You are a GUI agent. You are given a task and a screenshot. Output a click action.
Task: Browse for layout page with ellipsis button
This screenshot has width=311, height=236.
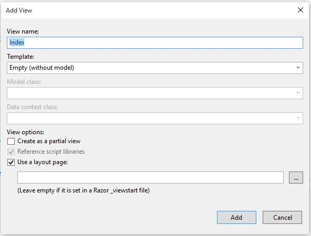(296, 178)
